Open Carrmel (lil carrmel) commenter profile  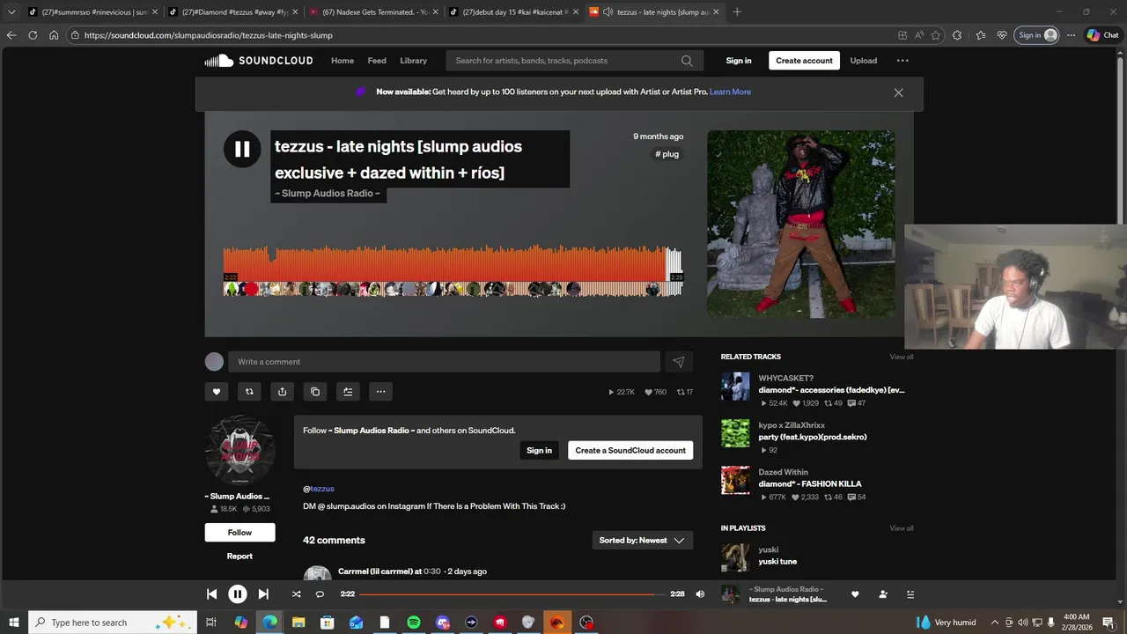[x=379, y=571]
